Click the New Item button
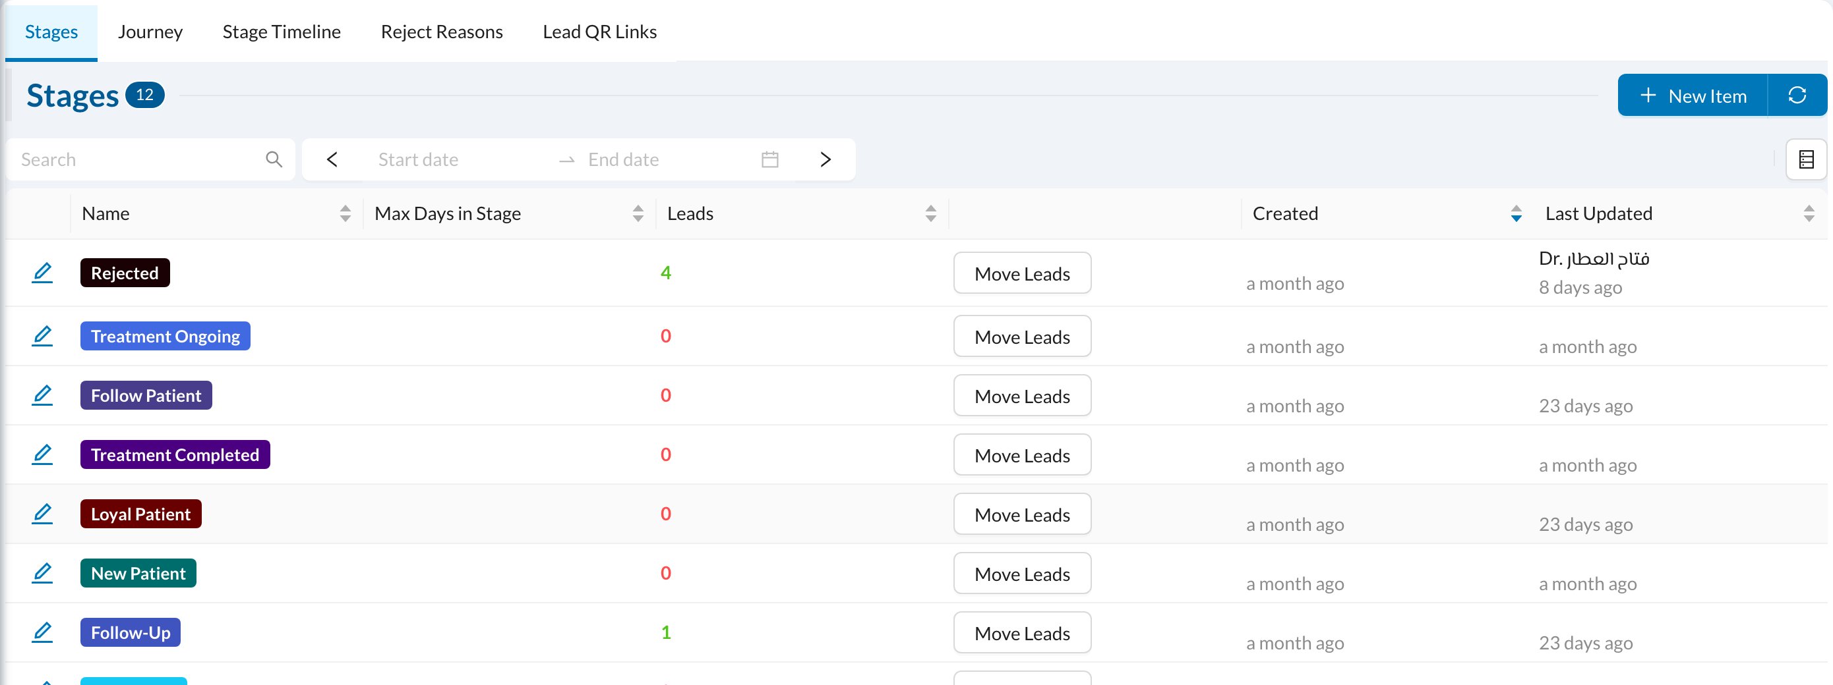Screen dimensions: 1833x685 1693,96
